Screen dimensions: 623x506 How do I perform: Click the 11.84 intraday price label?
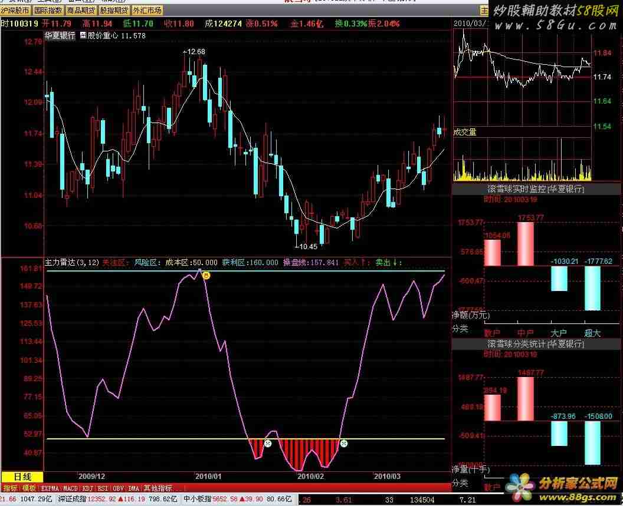[x=602, y=53]
